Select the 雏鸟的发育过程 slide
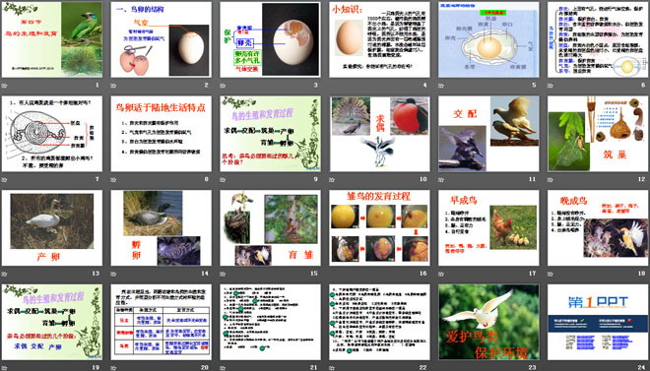Image resolution: width=650 pixels, height=371 pixels. 379,227
